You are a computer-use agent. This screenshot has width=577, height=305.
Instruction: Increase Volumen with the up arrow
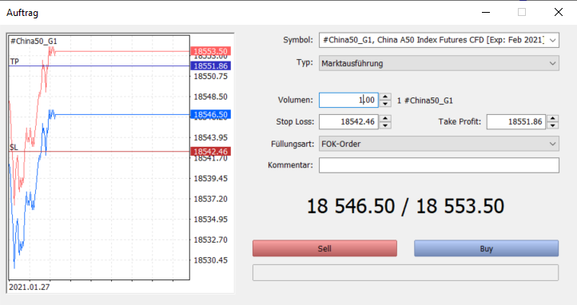point(385,97)
